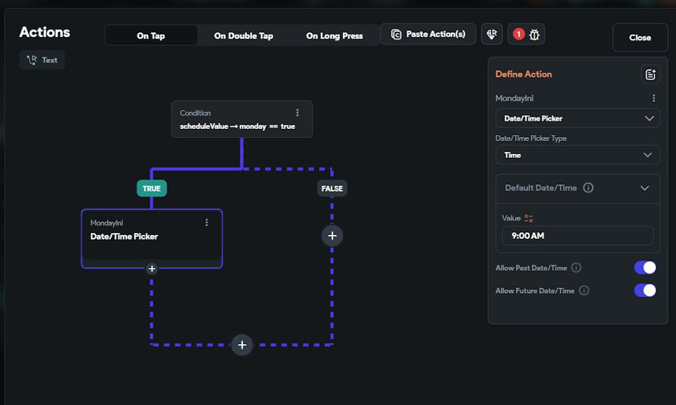The image size is (676, 405).
Task: Click the info icon beside Default Date/Time
Action: click(588, 188)
